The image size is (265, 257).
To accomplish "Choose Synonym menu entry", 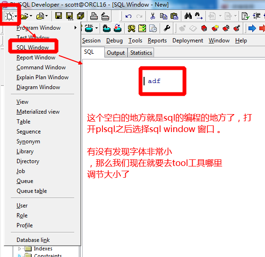I will pos(28,141).
